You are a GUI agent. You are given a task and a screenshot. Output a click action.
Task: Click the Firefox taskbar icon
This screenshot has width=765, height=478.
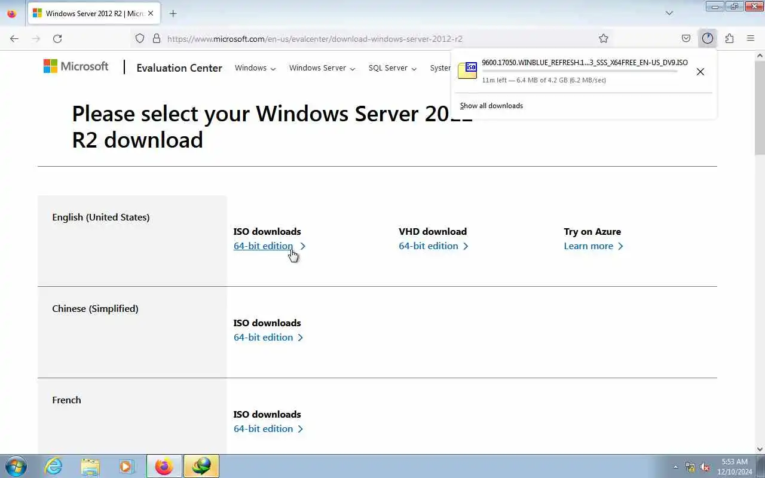pyautogui.click(x=164, y=466)
